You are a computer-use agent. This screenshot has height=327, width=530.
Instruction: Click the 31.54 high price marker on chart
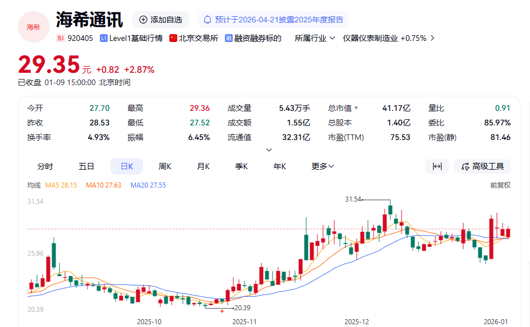tap(354, 199)
